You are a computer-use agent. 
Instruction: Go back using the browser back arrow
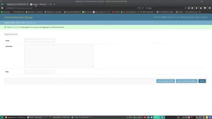tap(2, 8)
